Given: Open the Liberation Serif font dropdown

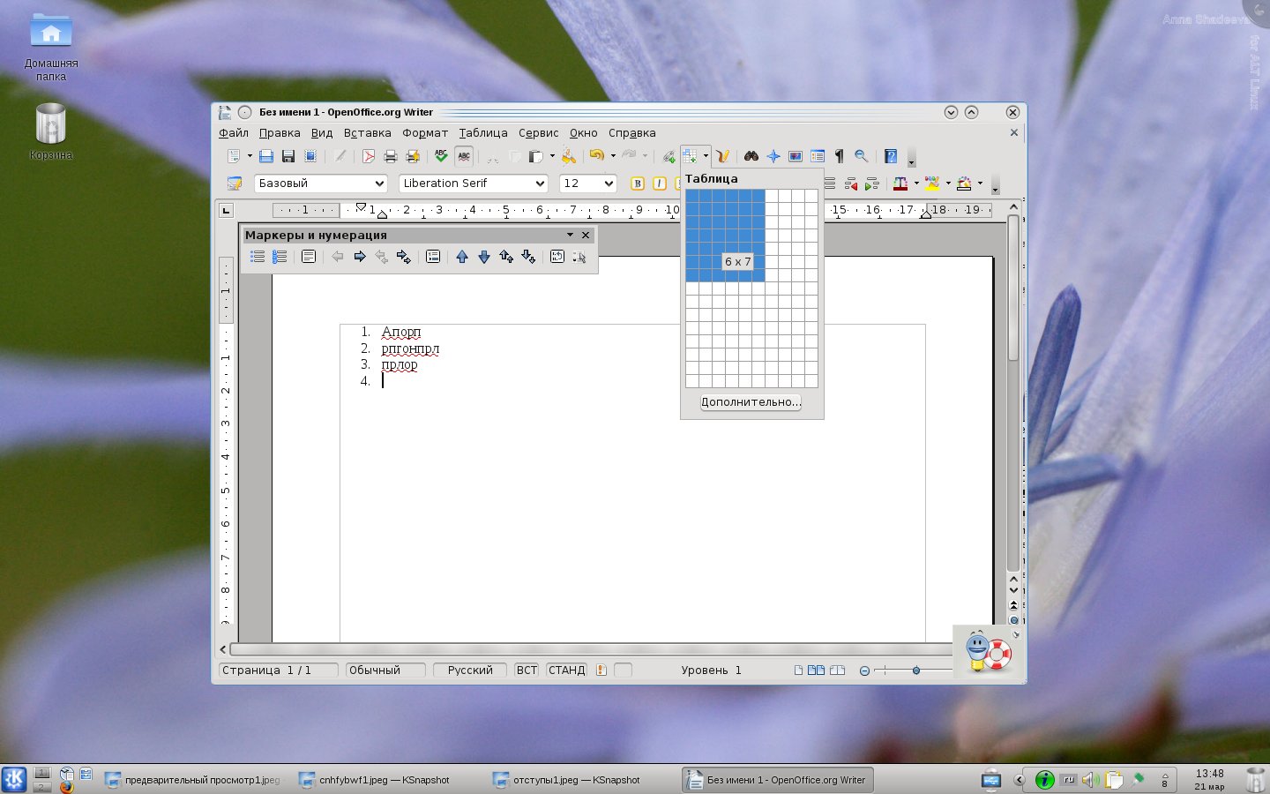Looking at the screenshot, I should pyautogui.click(x=540, y=184).
